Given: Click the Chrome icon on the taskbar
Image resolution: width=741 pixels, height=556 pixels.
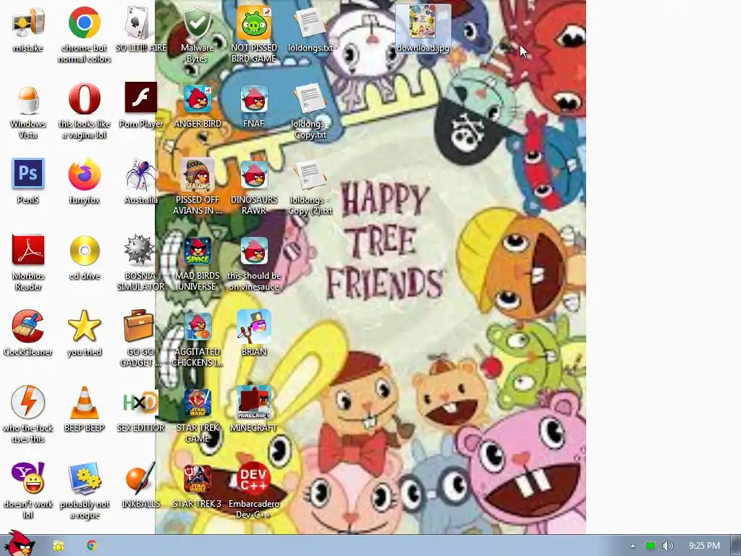Looking at the screenshot, I should (x=92, y=545).
